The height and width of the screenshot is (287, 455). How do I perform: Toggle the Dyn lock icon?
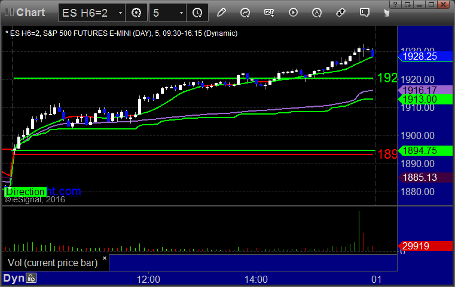coord(31,278)
